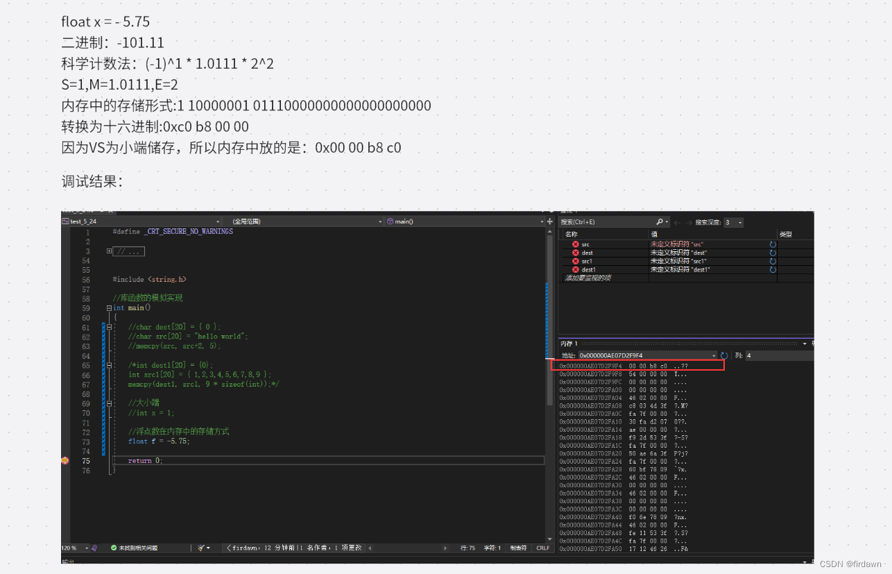Refresh the dest watch value

[x=773, y=253]
